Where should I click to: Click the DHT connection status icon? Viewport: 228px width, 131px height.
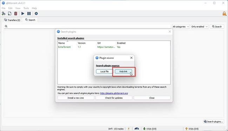(129, 129)
